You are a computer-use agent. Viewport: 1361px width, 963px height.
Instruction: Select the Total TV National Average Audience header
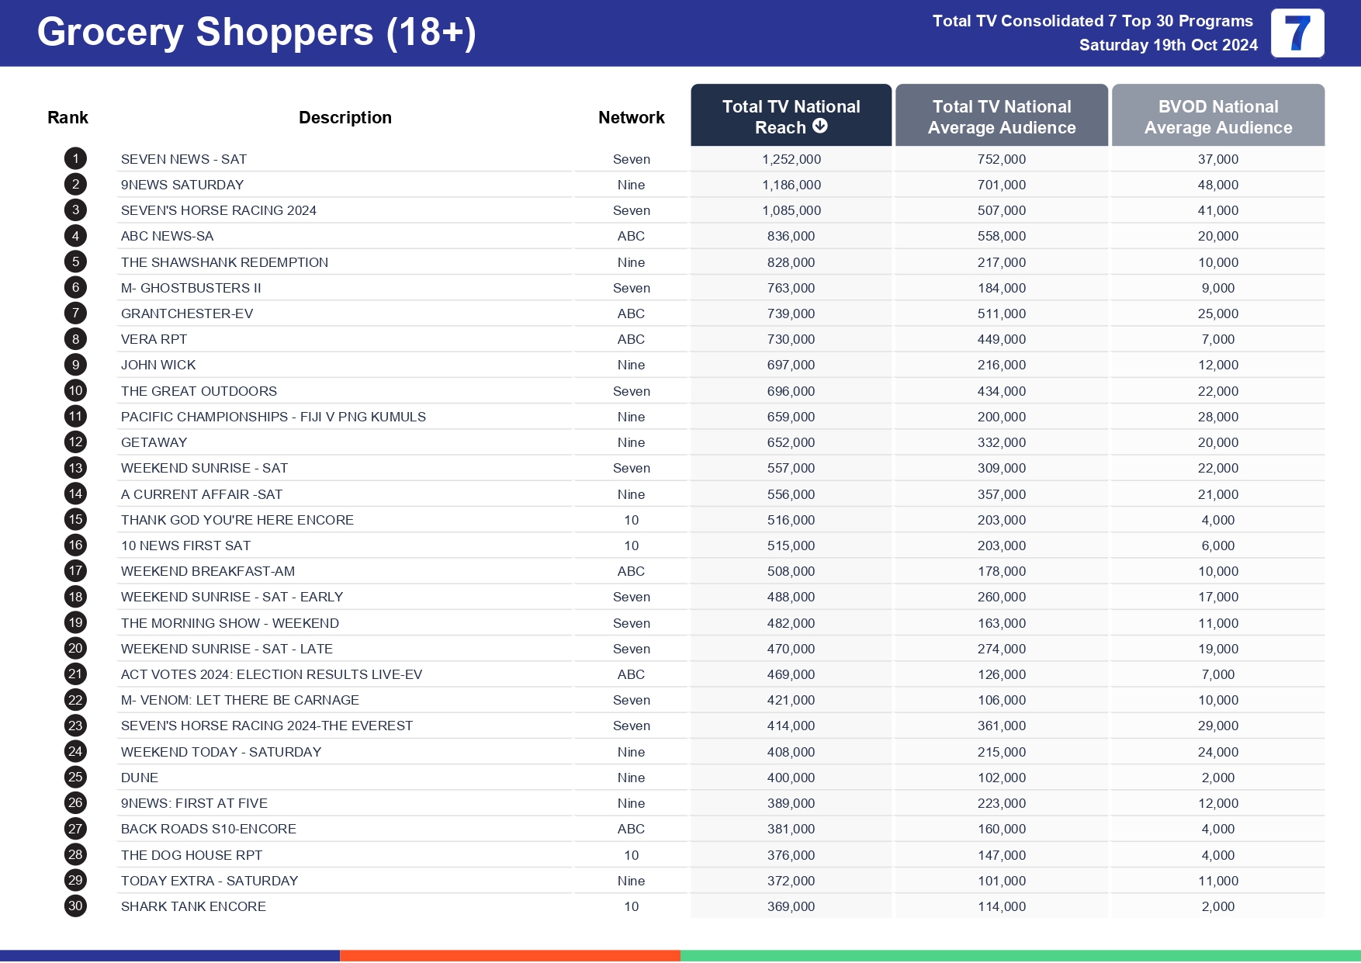click(1001, 116)
